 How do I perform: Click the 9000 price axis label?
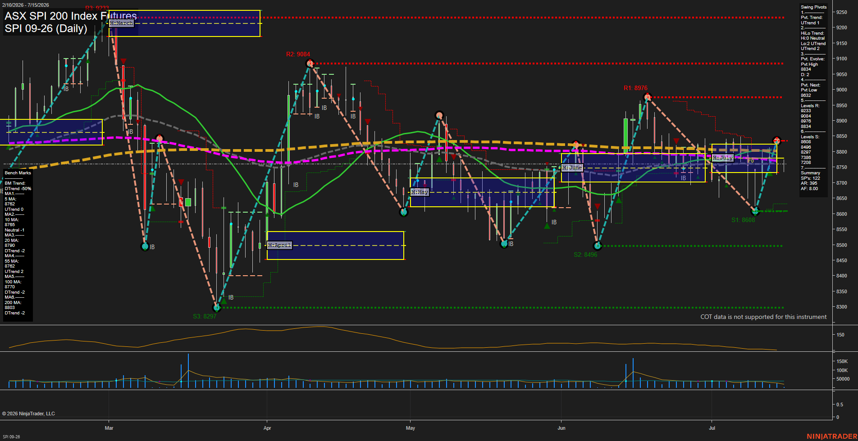(x=841, y=90)
